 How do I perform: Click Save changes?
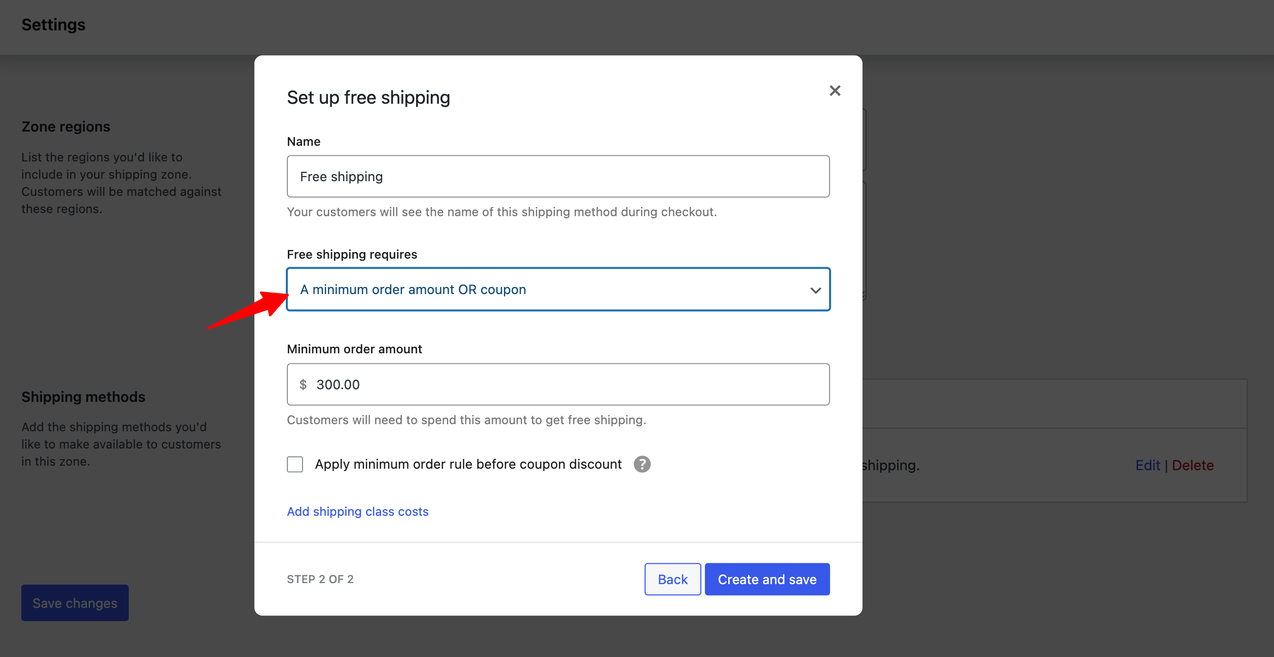click(x=74, y=602)
